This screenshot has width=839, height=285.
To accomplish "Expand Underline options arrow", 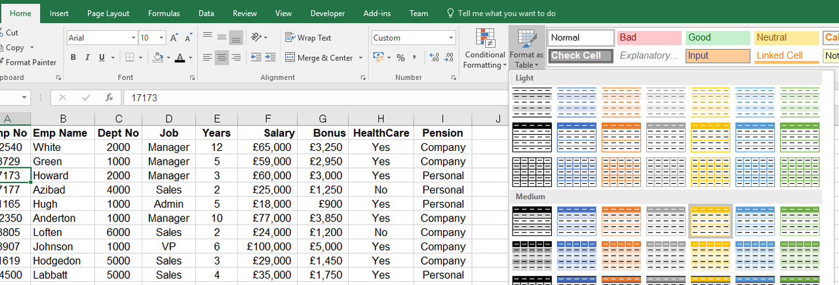I will coord(112,58).
